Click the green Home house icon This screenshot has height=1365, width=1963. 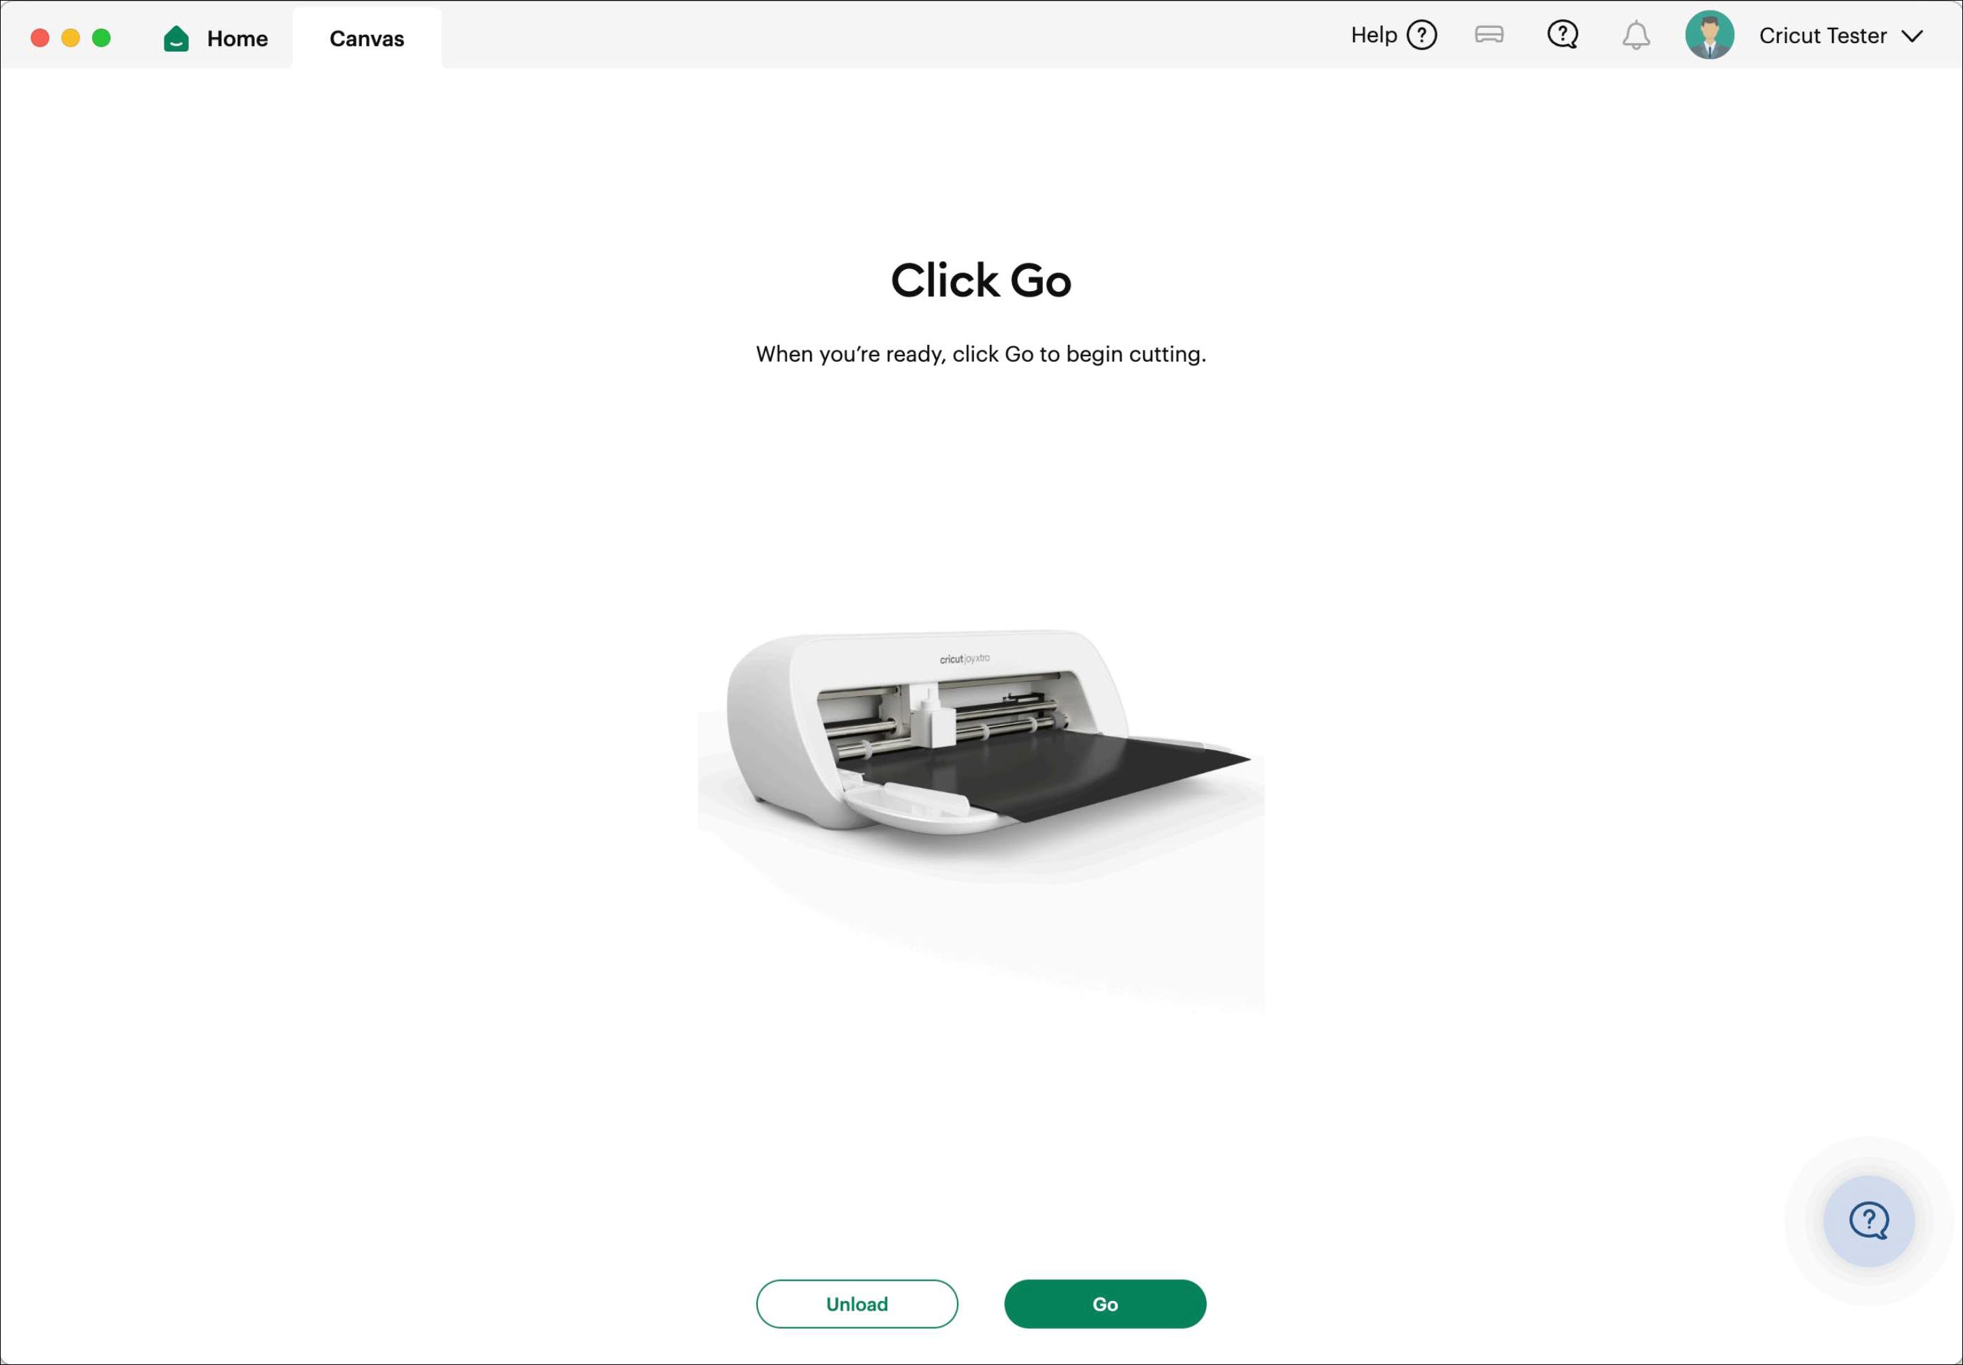176,38
